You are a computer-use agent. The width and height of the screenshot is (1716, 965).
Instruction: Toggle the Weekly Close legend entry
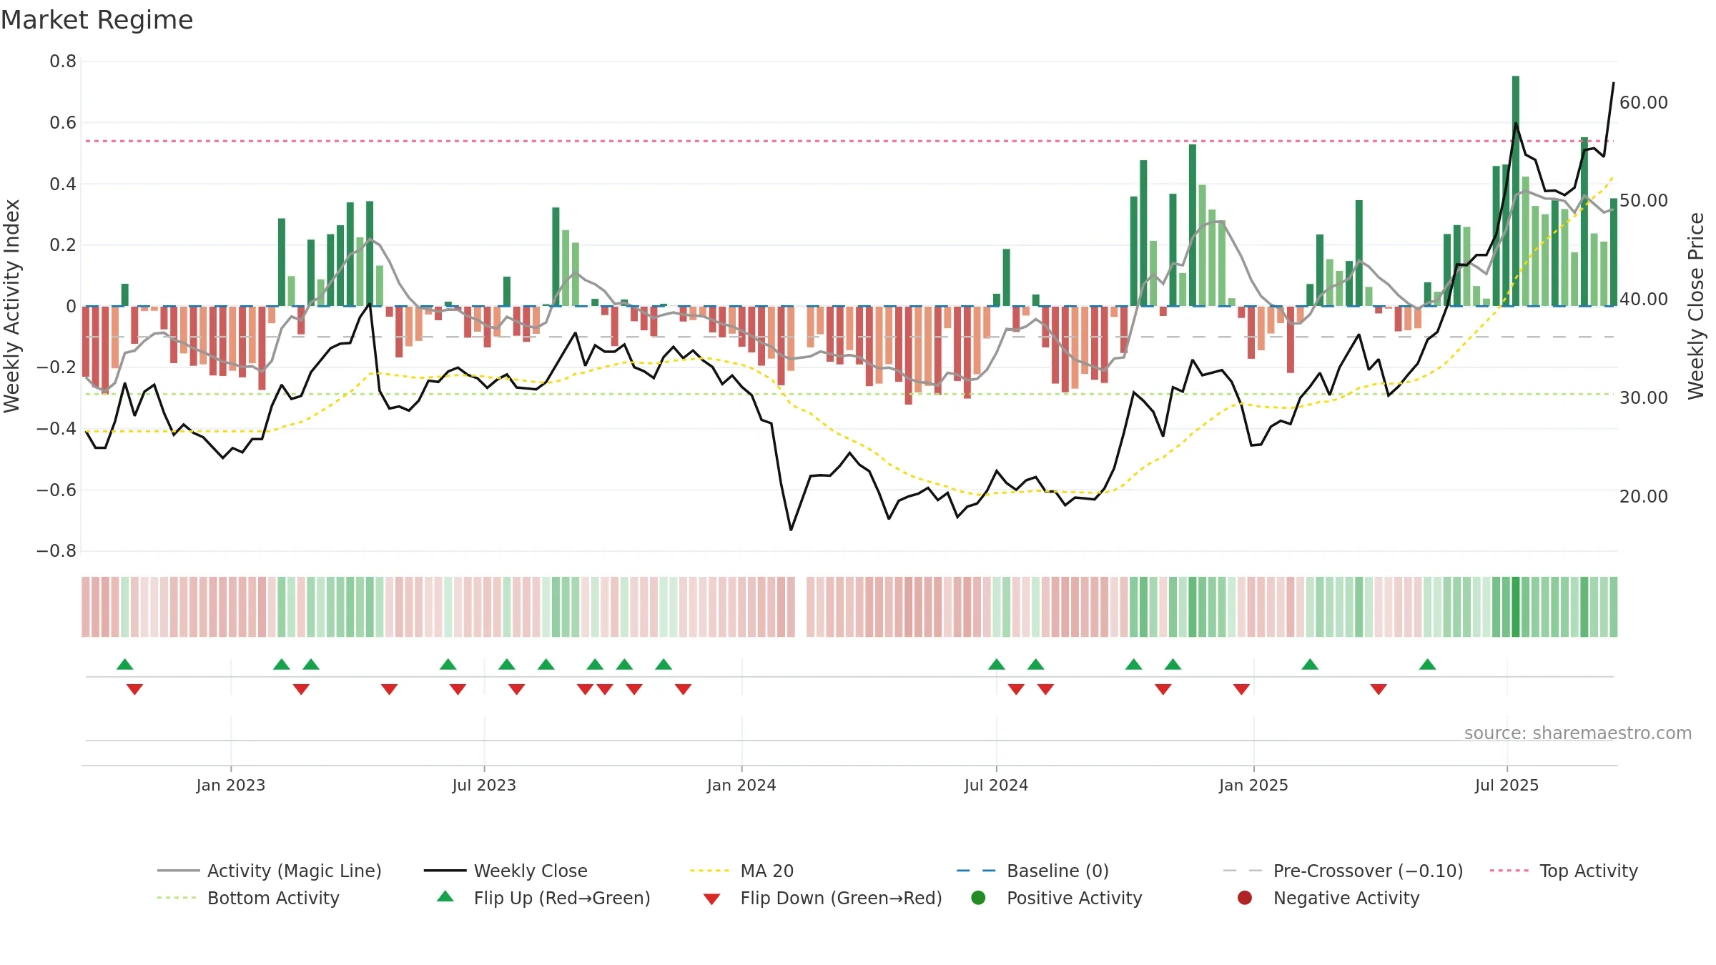(x=506, y=871)
